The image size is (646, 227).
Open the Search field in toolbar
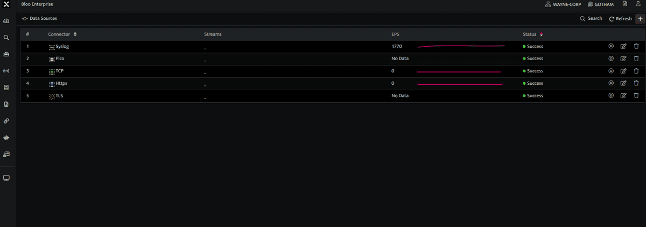(x=591, y=19)
